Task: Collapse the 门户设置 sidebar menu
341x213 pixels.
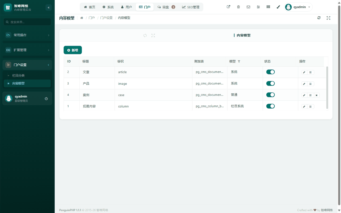Action: [x=27, y=65]
